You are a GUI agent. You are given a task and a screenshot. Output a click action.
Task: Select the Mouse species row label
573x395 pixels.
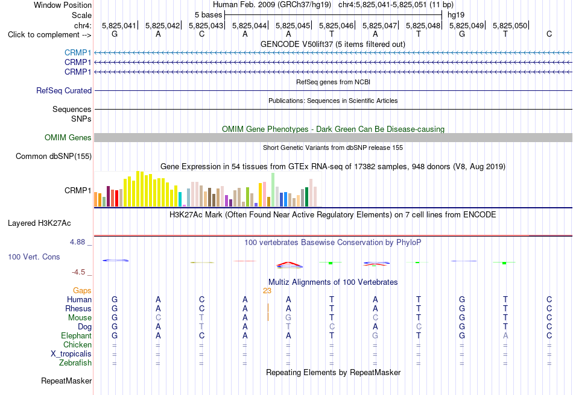point(80,318)
